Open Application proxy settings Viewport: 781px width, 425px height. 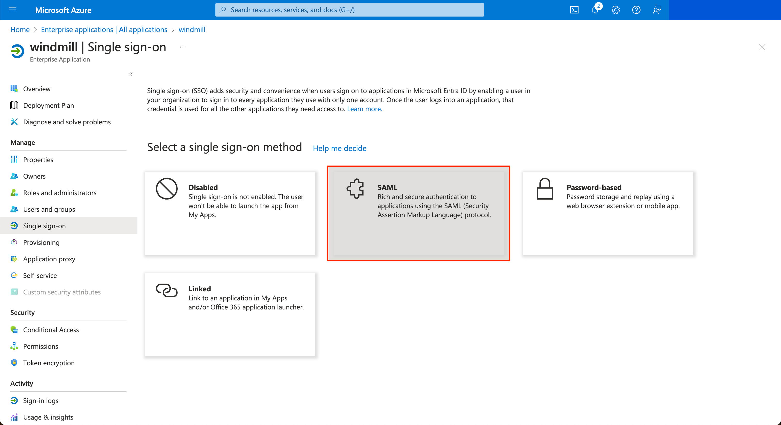(49, 259)
